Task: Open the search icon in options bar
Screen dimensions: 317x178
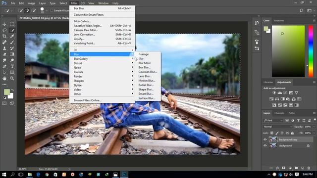Action: 302,10
